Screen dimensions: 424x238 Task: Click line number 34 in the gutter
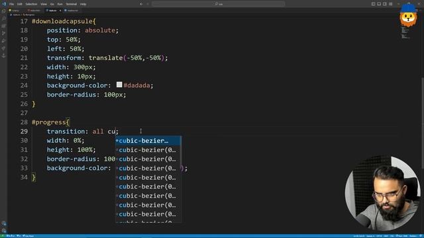pos(24,177)
